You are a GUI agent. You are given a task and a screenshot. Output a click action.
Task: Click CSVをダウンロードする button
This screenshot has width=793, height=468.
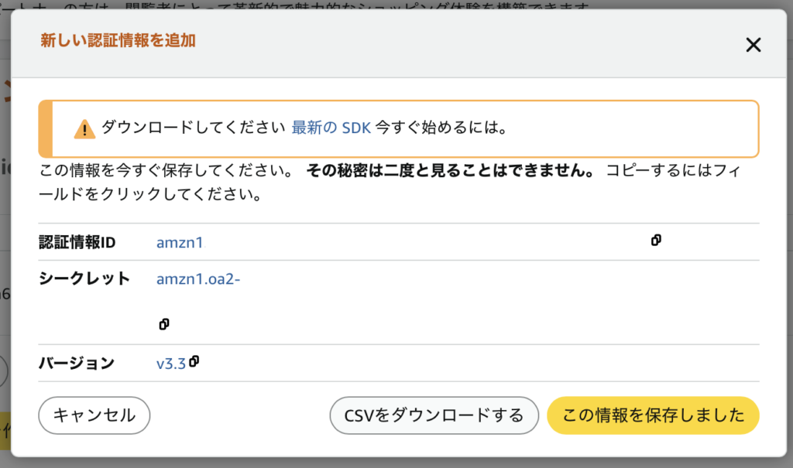434,415
